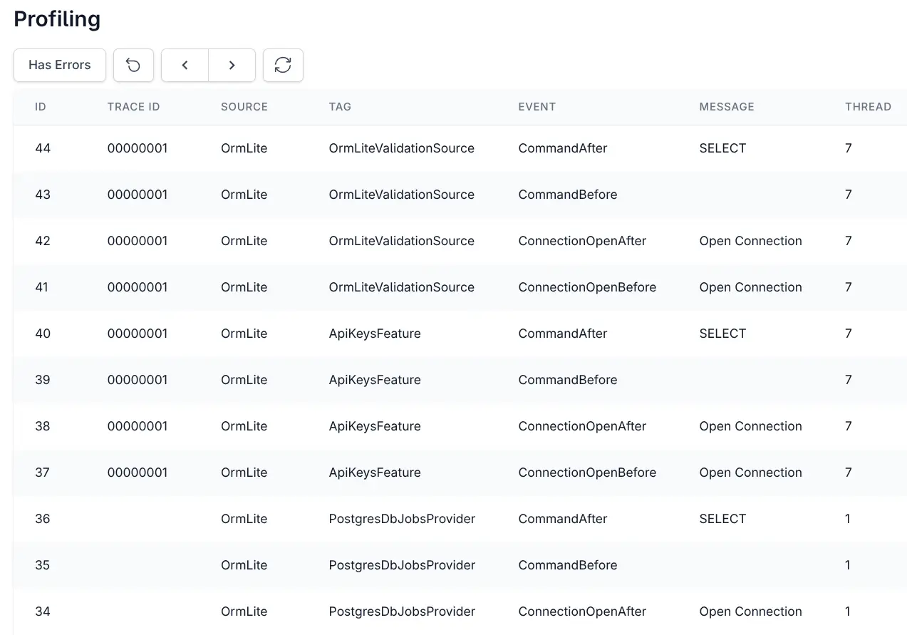Click the ApiKeysFeature tag in row 40
907x635 pixels.
tap(374, 334)
